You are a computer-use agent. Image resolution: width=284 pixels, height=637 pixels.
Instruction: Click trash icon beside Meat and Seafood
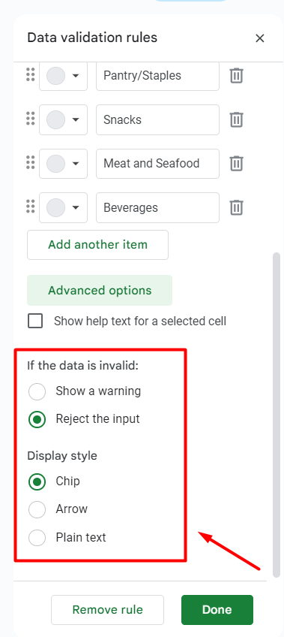click(x=237, y=163)
